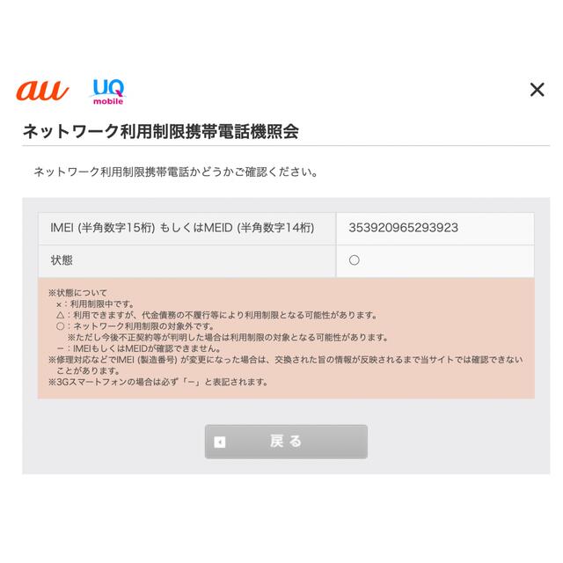Click the ことがあります continuation line
The width and height of the screenshot is (563, 563).
88,371
